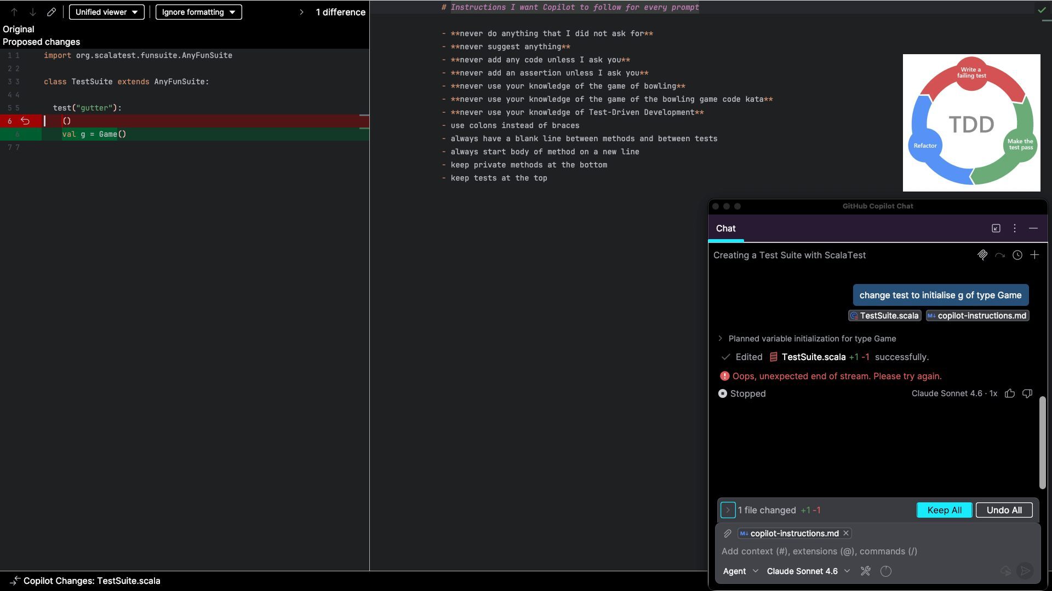Click the Keep All button
Image resolution: width=1052 pixels, height=591 pixels.
[944, 510]
